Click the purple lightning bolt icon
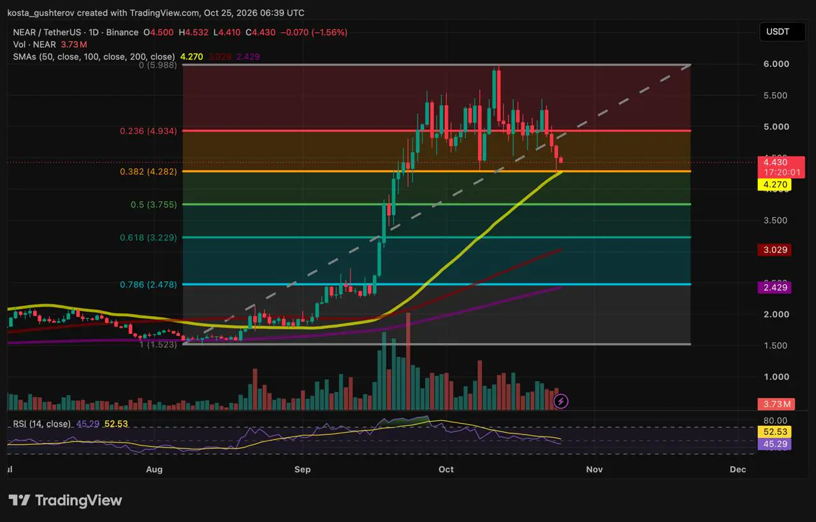 point(561,401)
